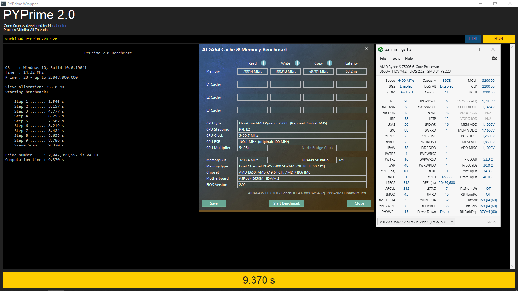Click the MCLK value 3200.00
Image resolution: width=518 pixels, height=291 pixels.
click(x=488, y=81)
